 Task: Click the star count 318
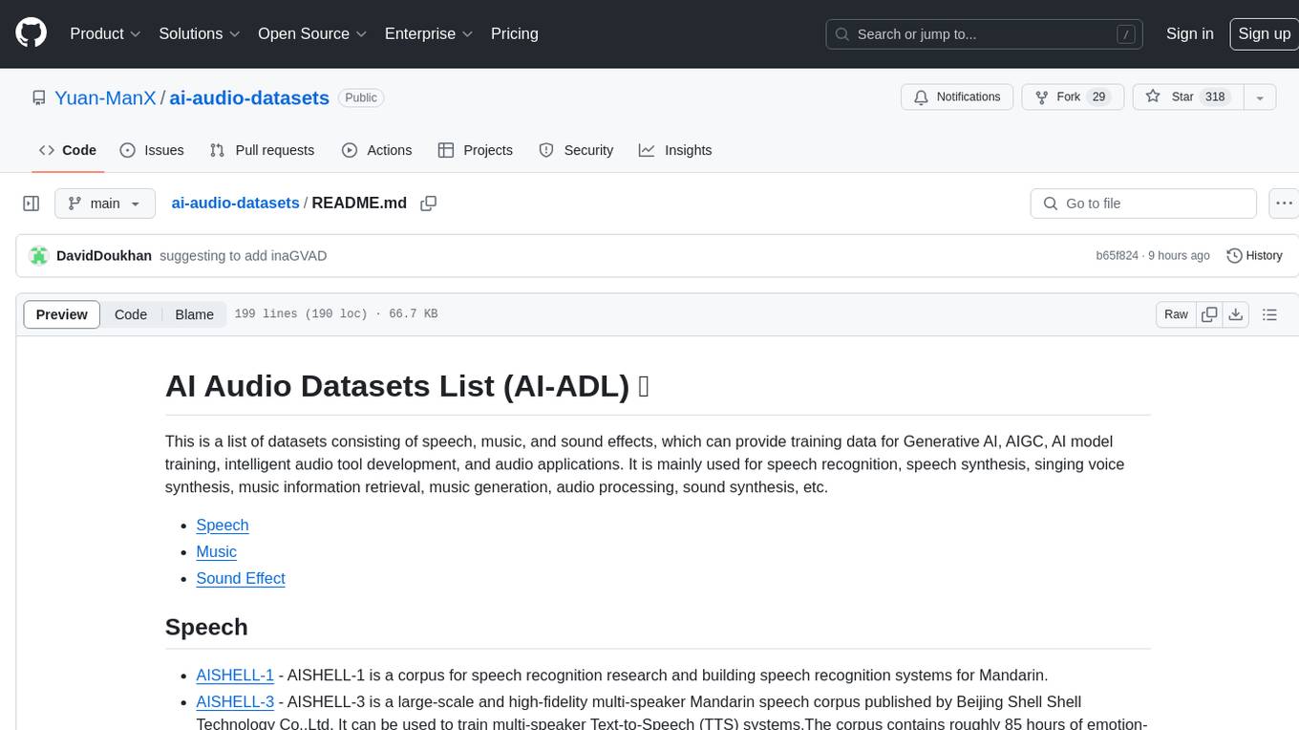pos(1215,97)
